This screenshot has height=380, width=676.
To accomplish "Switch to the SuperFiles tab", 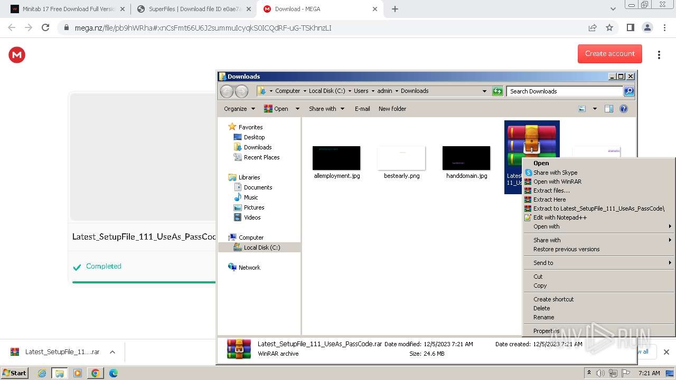I will (193, 9).
